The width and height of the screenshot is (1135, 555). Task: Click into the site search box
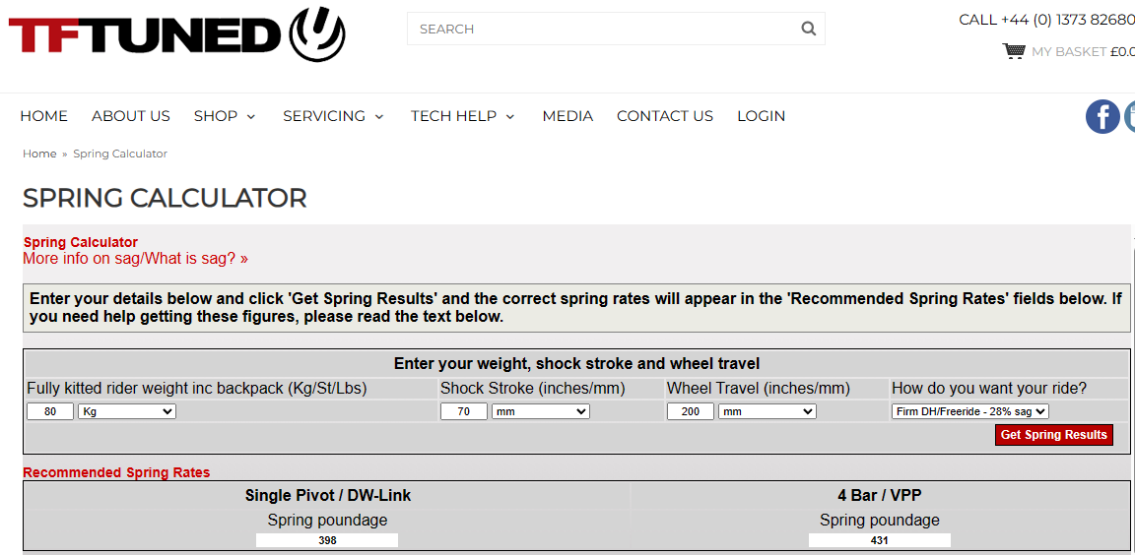601,29
